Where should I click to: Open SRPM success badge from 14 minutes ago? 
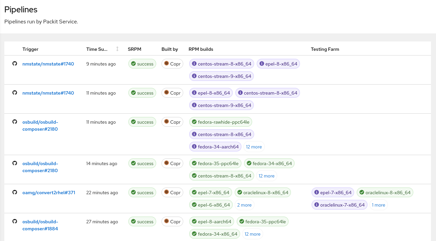(x=142, y=163)
